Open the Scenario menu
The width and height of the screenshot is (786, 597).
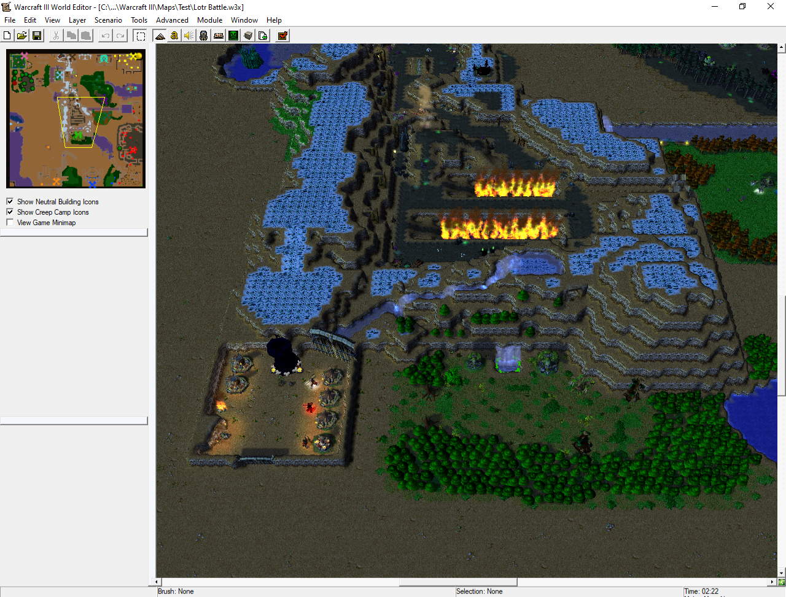pos(108,20)
